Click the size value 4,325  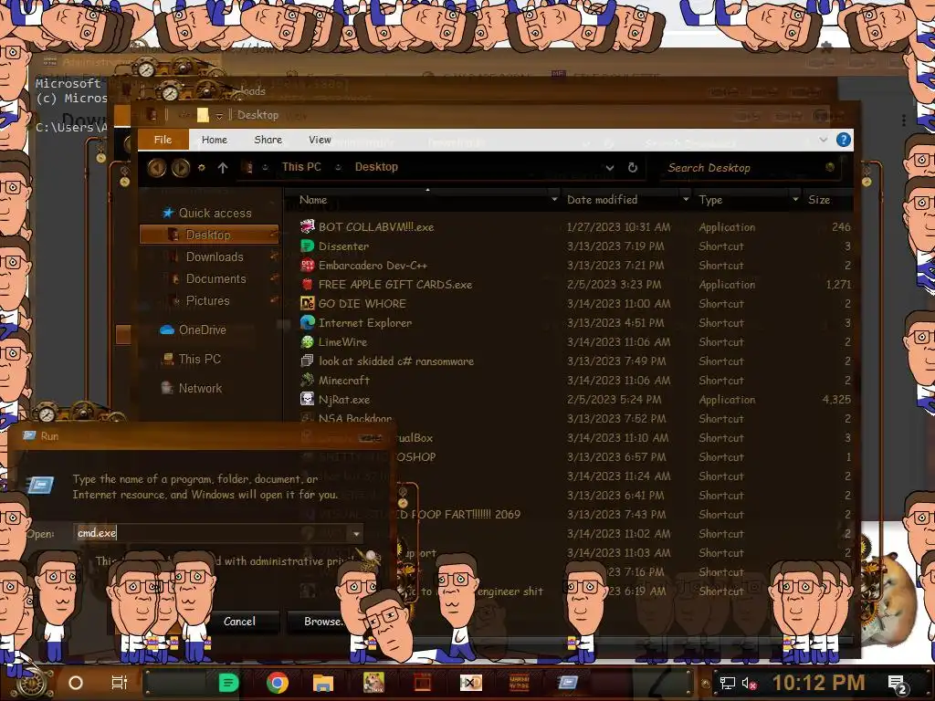click(836, 400)
